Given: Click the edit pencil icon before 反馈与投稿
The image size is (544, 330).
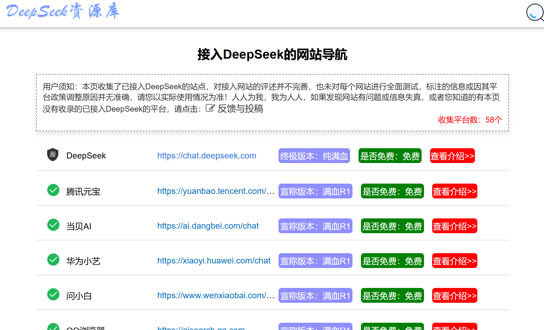Looking at the screenshot, I should pos(210,108).
